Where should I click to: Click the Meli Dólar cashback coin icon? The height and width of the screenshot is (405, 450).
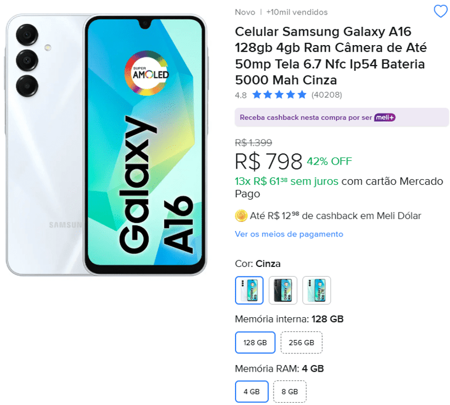coord(241,216)
